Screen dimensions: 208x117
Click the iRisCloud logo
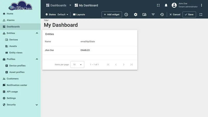click(x=20, y=5)
